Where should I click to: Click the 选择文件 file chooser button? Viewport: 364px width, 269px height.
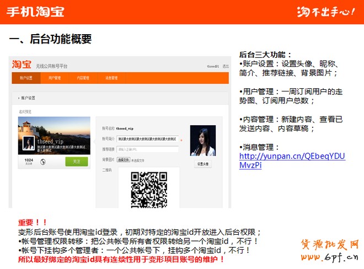pyautogui.click(x=123, y=159)
